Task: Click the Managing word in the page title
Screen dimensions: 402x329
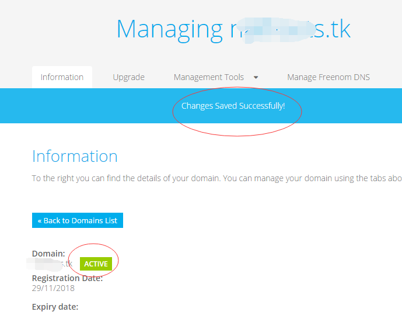Action: (169, 29)
